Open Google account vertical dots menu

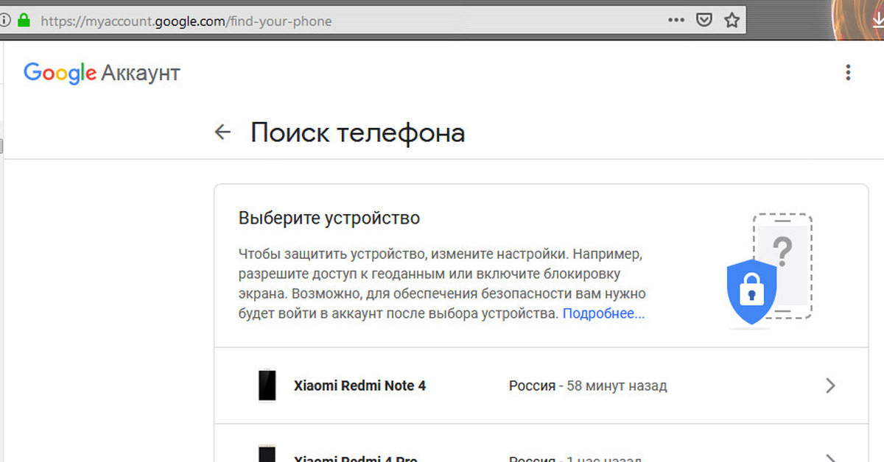point(849,72)
